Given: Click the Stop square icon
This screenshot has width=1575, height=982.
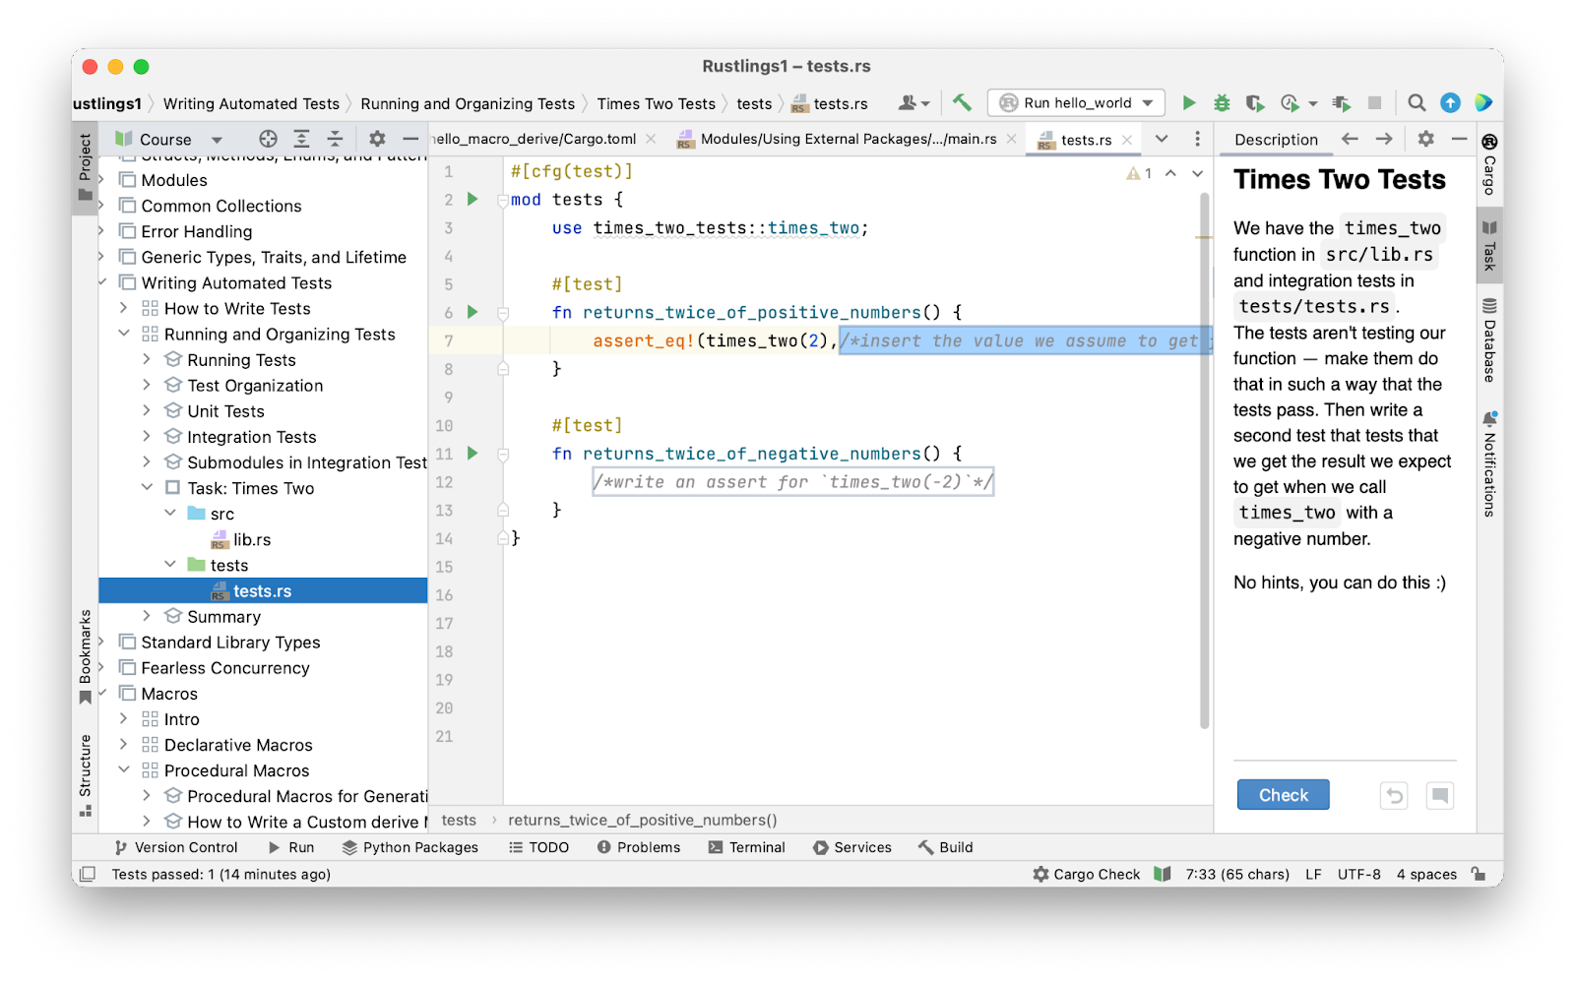Looking at the screenshot, I should pos(1375,102).
